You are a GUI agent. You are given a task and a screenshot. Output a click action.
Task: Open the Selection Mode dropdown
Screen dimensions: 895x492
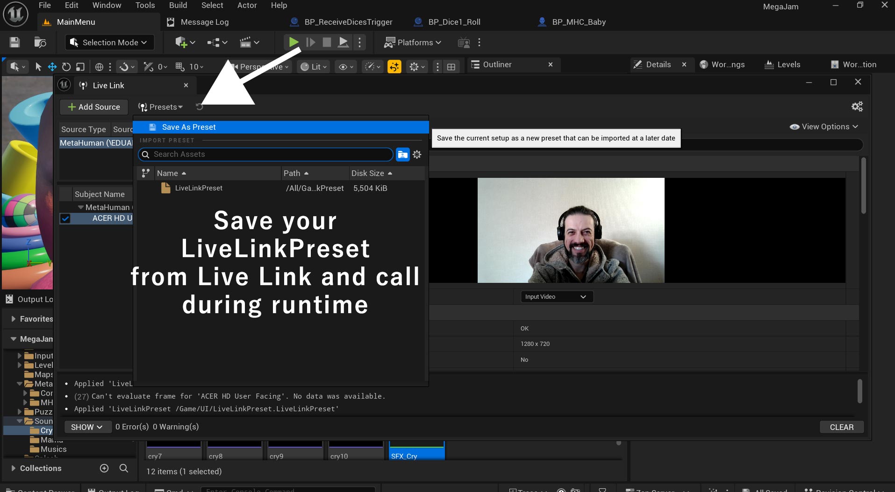tap(110, 42)
